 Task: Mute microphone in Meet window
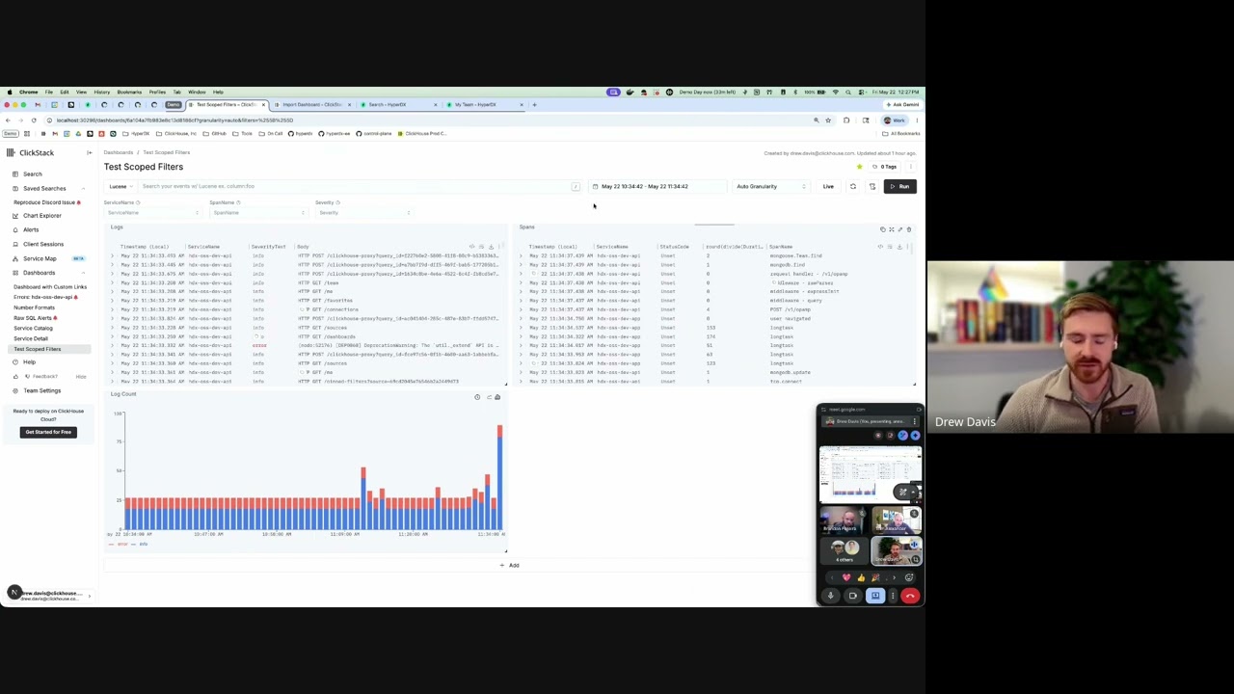830,596
